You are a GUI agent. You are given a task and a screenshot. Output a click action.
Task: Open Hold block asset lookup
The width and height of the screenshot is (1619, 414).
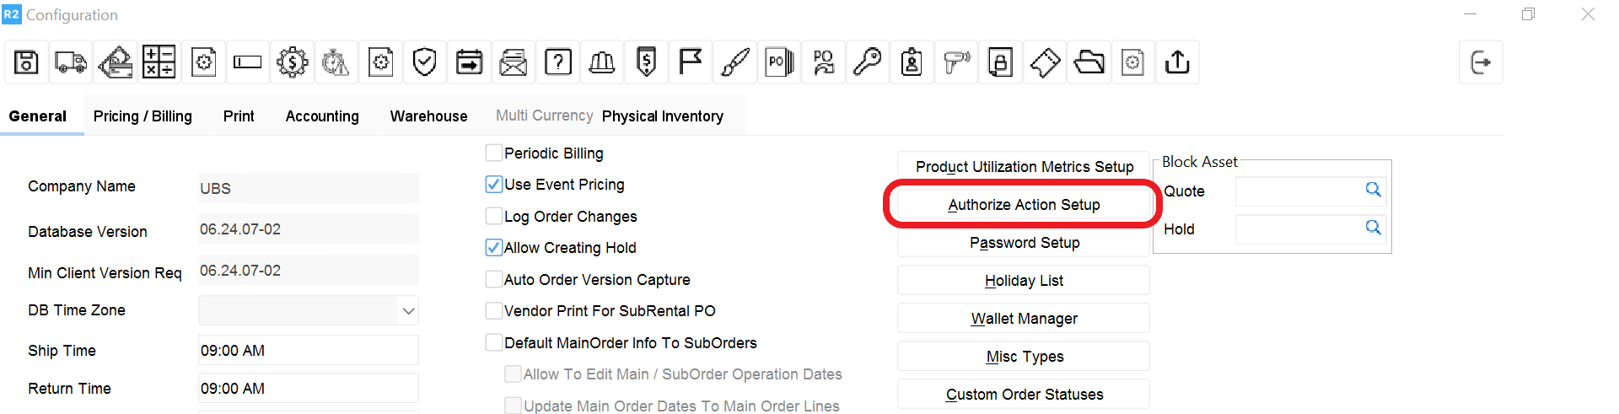click(x=1373, y=229)
